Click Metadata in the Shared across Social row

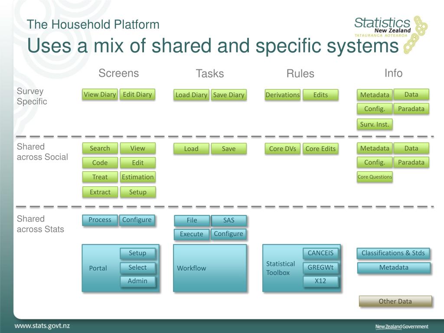(375, 148)
